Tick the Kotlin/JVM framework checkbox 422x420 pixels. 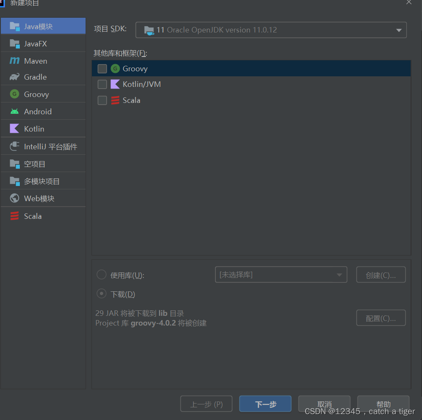(102, 84)
